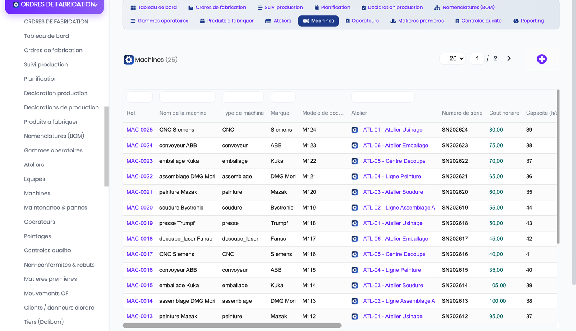Select Mouvements OF in sidebar
This screenshot has width=576, height=331.
click(46, 294)
